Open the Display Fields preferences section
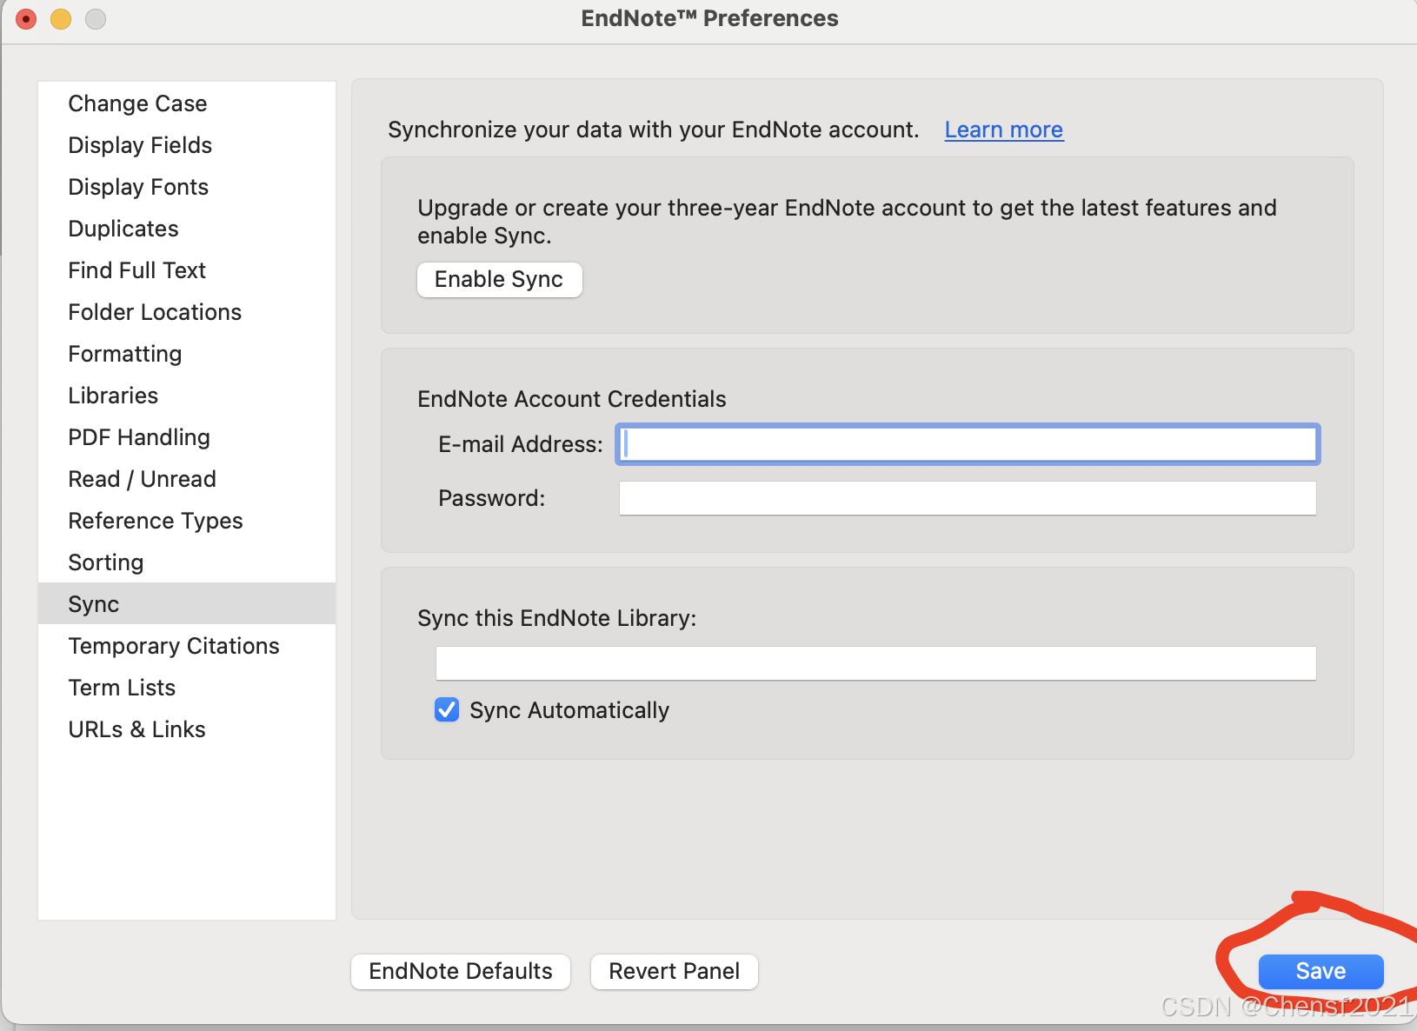 140,145
